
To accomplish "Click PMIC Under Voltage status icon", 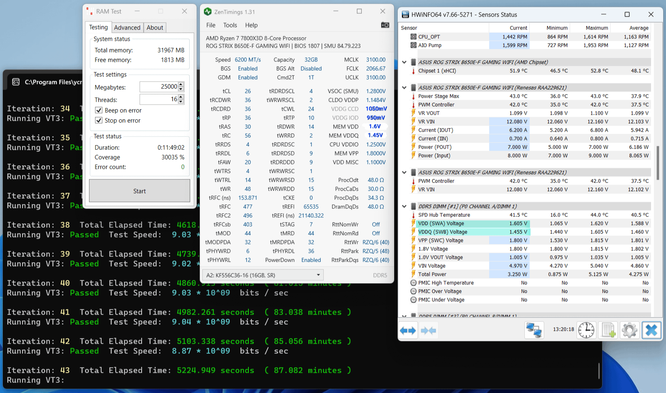I will pyautogui.click(x=414, y=300).
